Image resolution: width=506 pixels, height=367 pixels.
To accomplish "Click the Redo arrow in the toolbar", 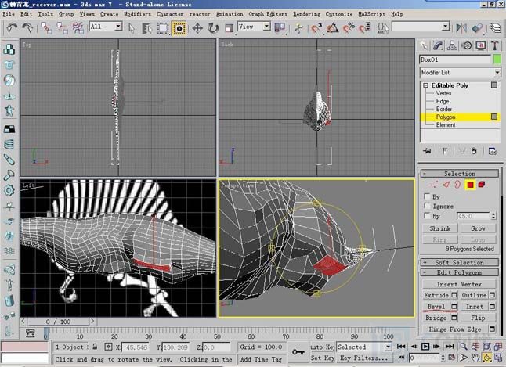I will point(27,27).
